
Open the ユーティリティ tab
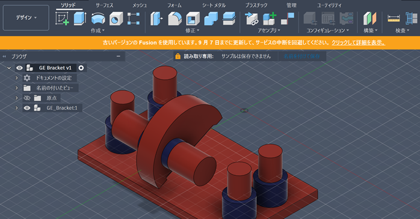329,5
